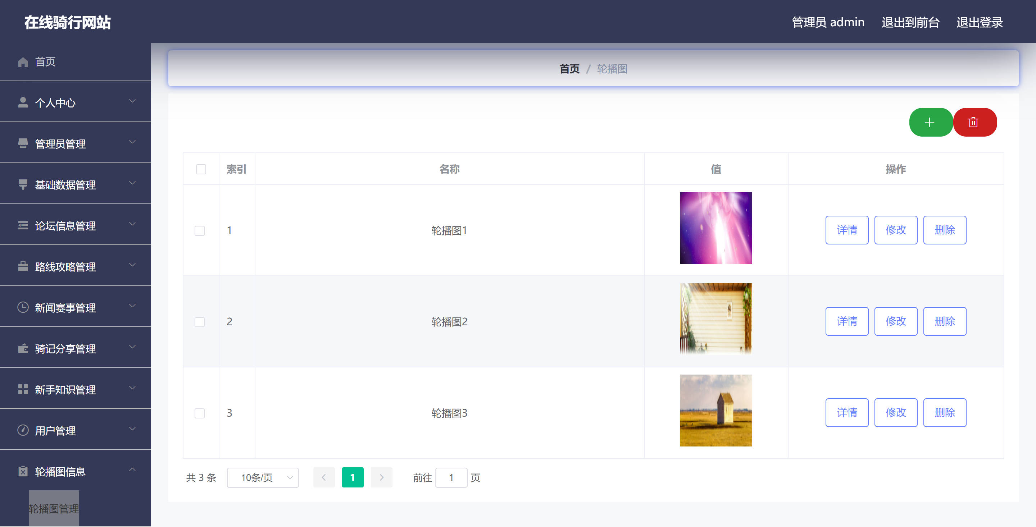Click 修改 for 轮播图3
Viewport: 1036px width, 527px height.
tap(896, 412)
